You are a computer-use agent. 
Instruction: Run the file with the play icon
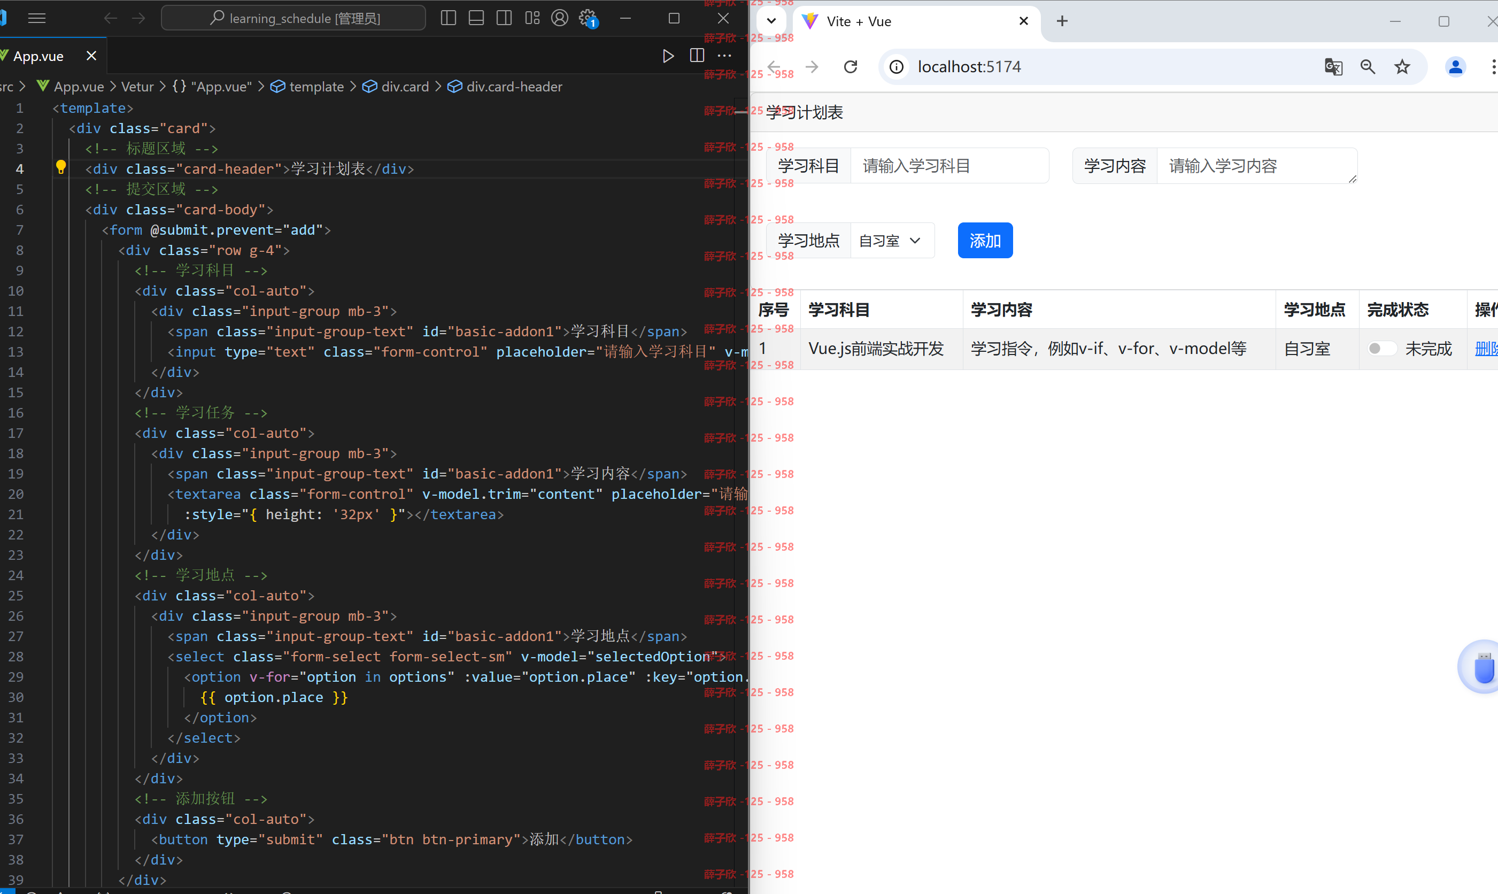coord(668,56)
